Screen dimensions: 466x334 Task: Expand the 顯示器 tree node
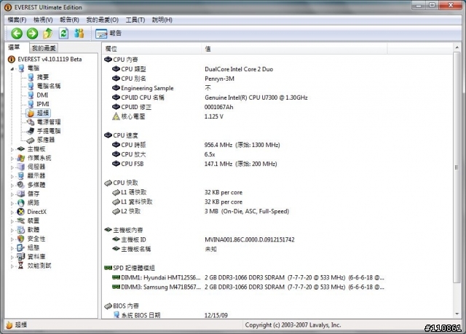pos(12,176)
